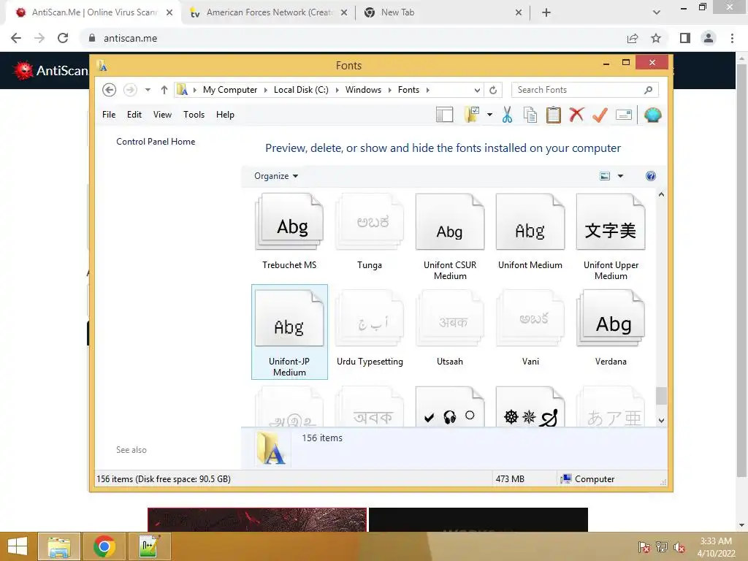Click the Rename toolbar icon
This screenshot has width=748, height=561.
[x=624, y=115]
